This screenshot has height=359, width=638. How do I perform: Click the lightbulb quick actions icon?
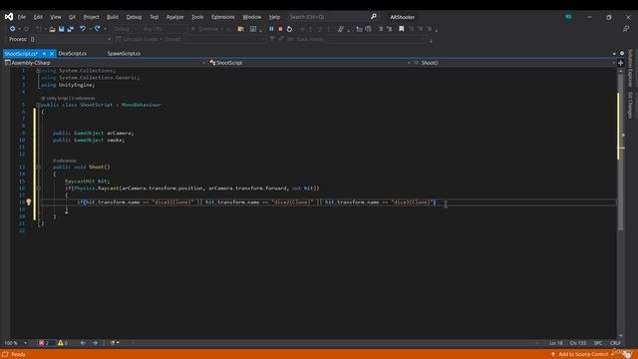(x=29, y=201)
